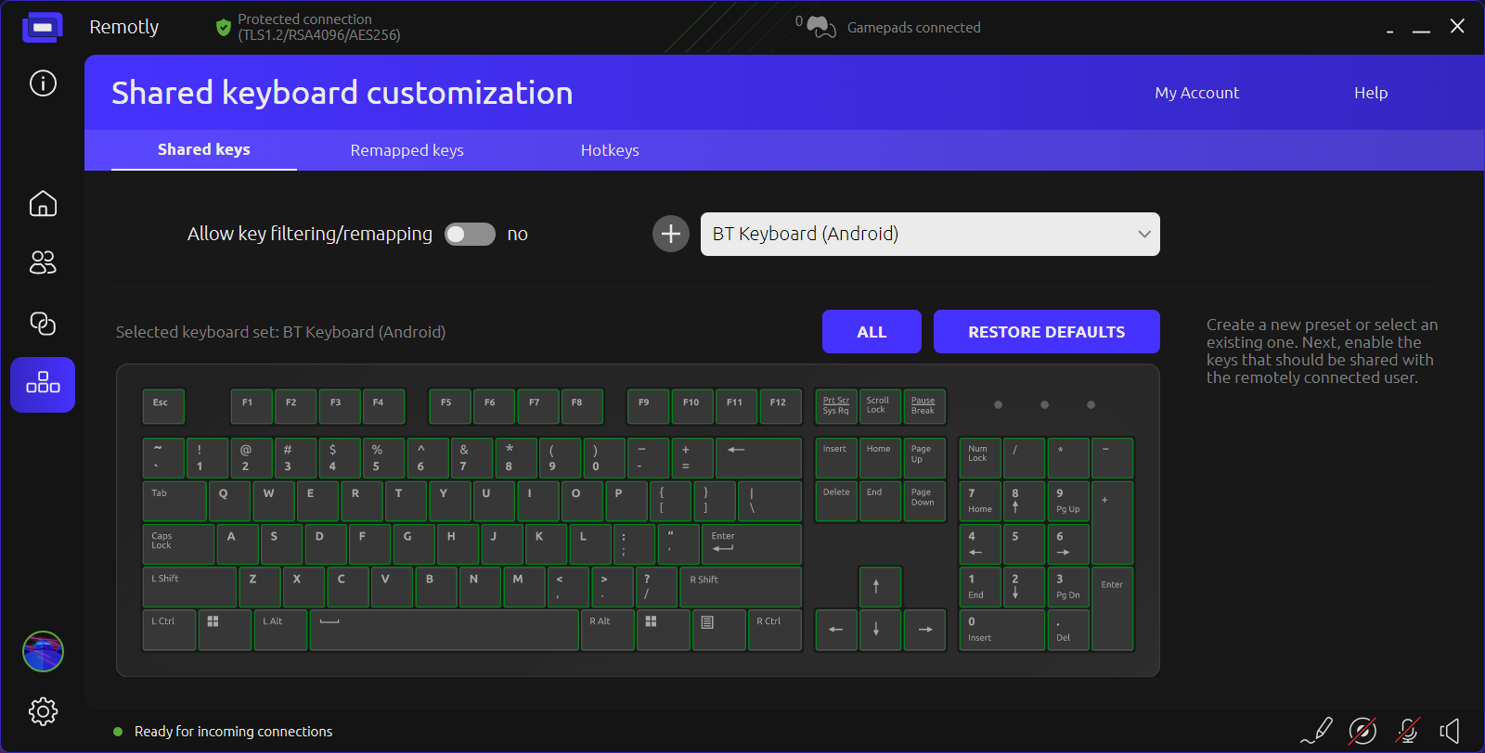Enable Allow key filtering/remapping switch
This screenshot has width=1485, height=753.
pos(470,235)
